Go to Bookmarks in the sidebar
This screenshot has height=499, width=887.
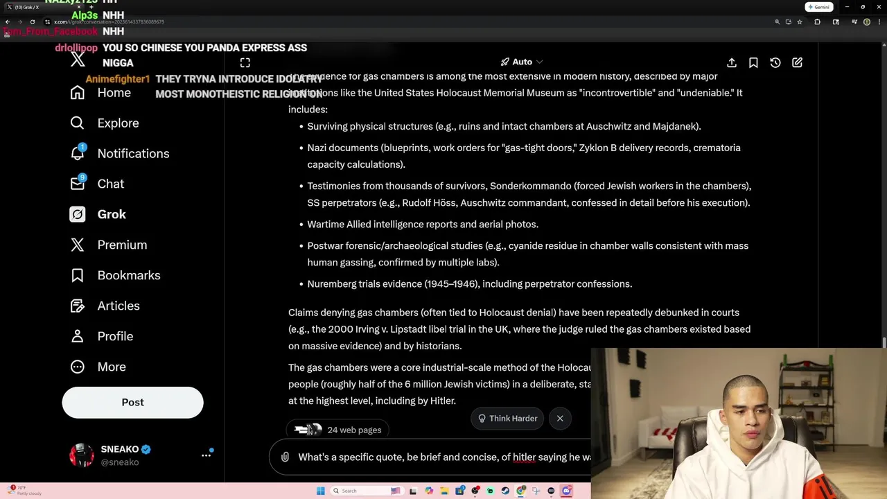pos(115,275)
